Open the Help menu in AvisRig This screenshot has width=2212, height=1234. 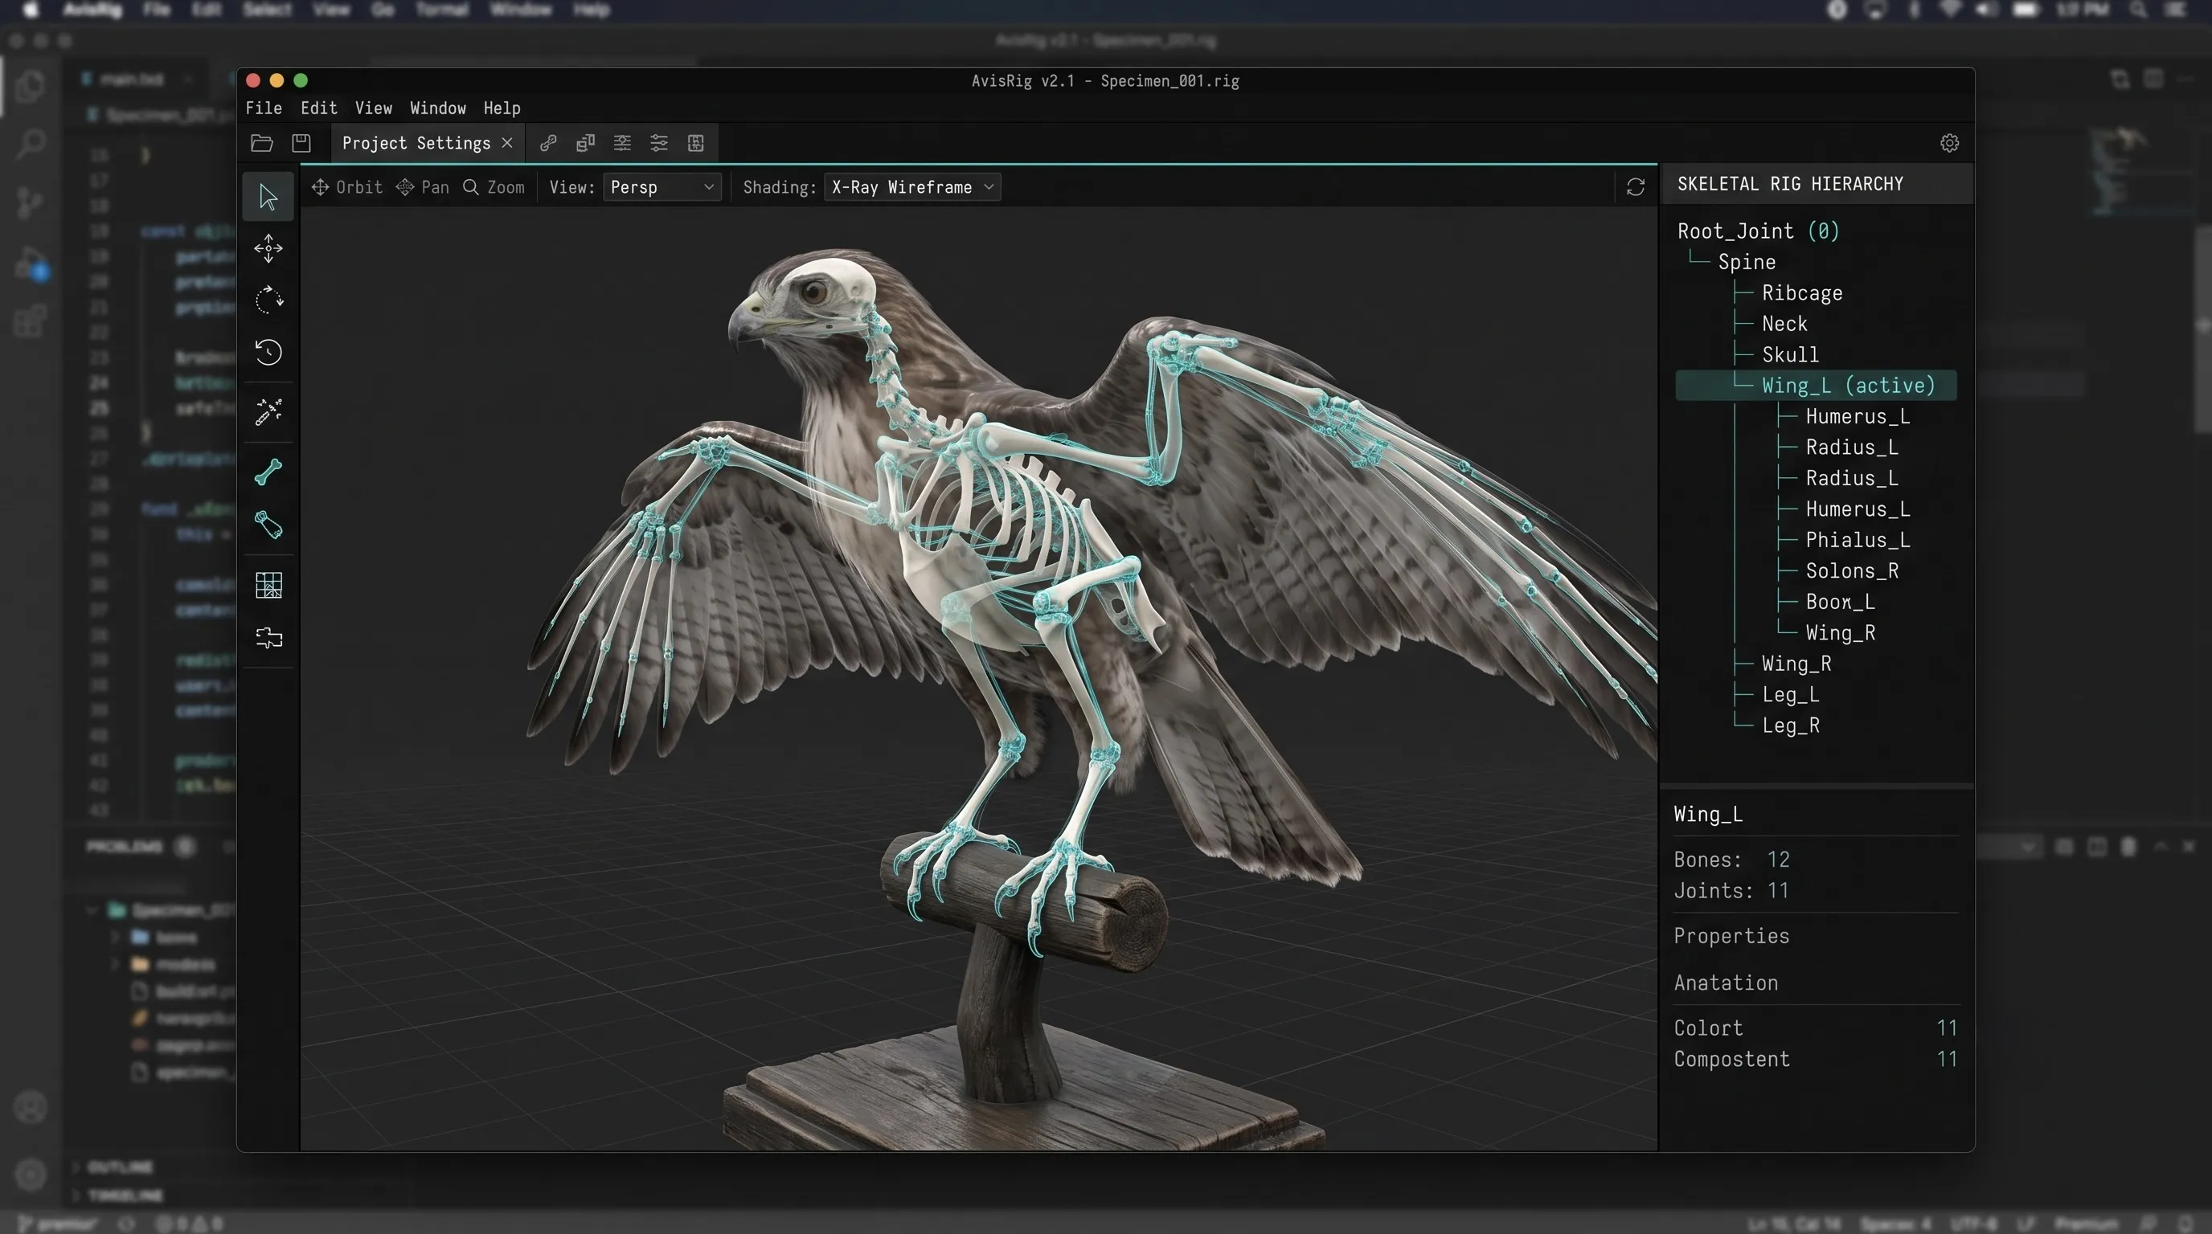[502, 108]
